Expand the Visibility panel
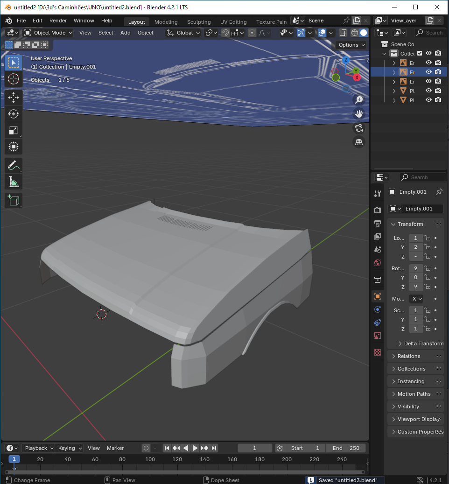Screen dimensions: 449x484 (416, 407)
